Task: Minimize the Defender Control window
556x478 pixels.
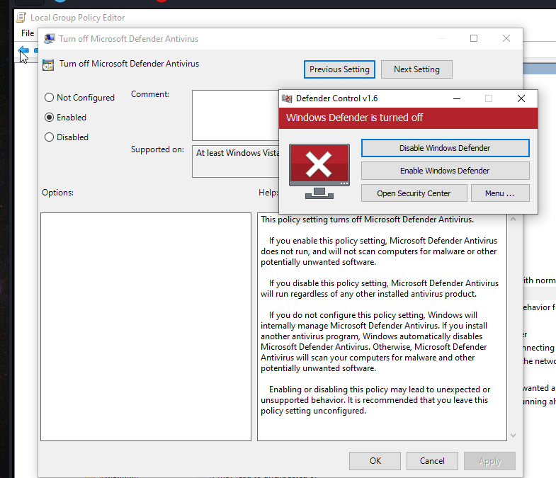Action: [x=457, y=98]
